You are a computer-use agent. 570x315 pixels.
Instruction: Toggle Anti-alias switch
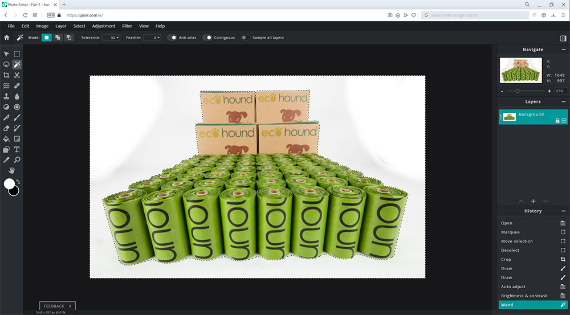pyautogui.click(x=172, y=38)
